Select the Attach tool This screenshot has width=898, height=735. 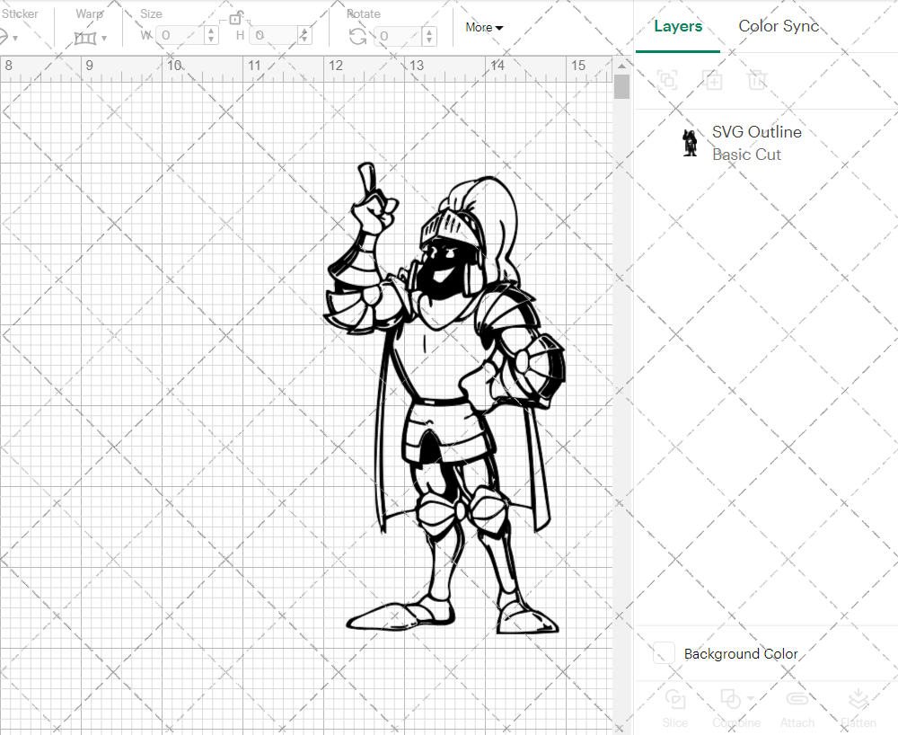(797, 704)
